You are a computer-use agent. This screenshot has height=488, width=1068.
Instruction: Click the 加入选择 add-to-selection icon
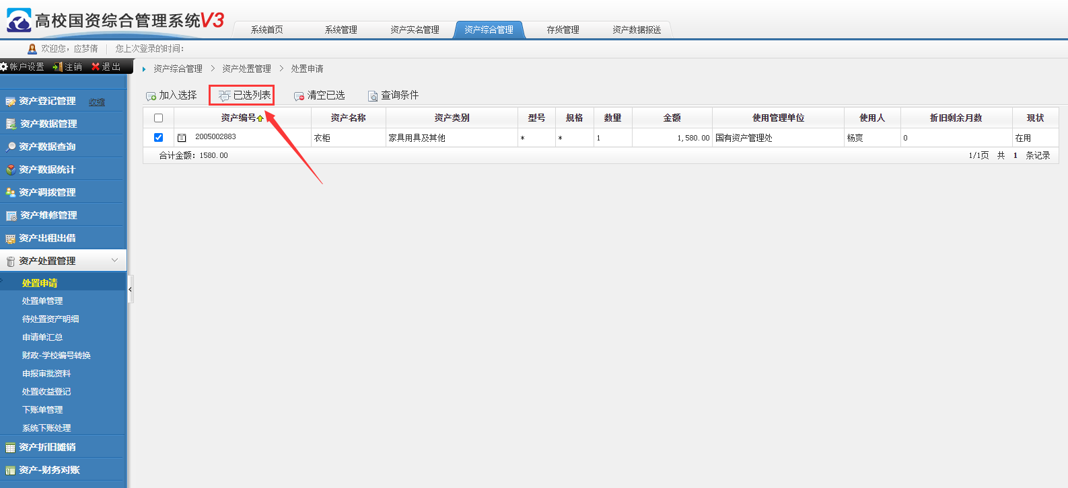point(151,96)
